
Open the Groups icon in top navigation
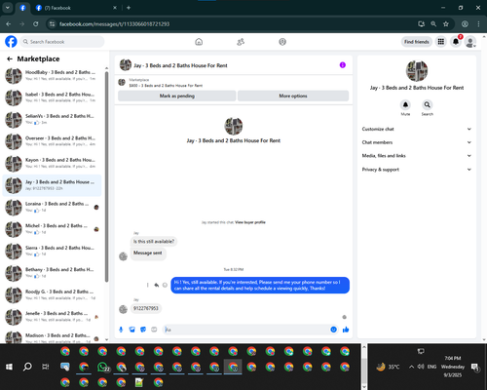coord(282,42)
